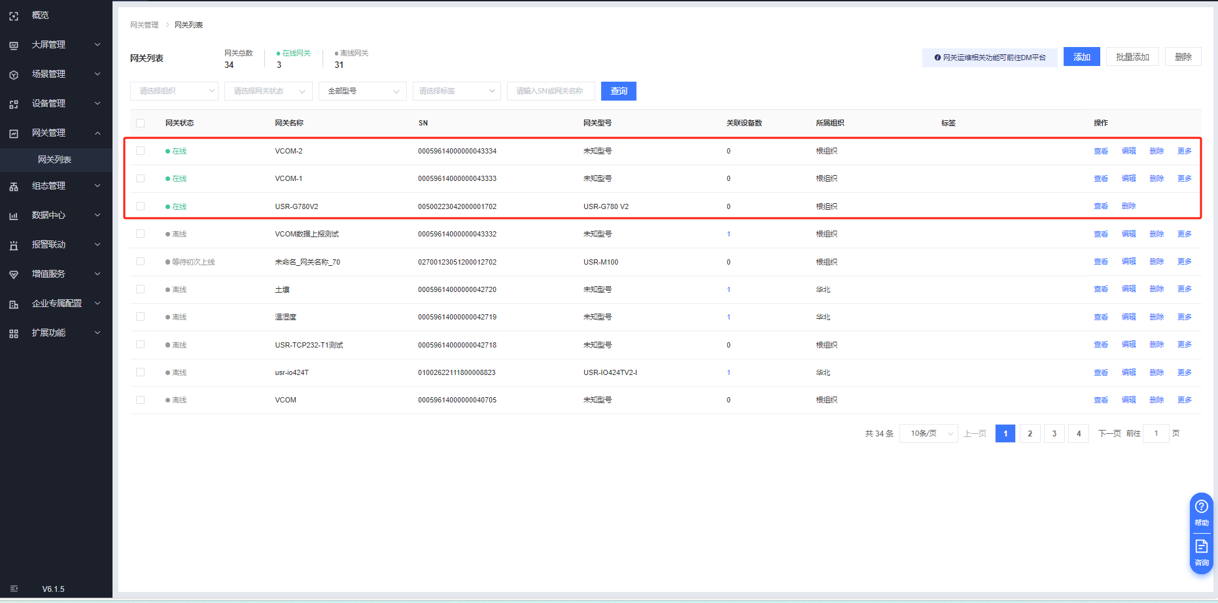The height and width of the screenshot is (603, 1218).
Task: Open the 帮助 help icon
Action: pos(1201,507)
